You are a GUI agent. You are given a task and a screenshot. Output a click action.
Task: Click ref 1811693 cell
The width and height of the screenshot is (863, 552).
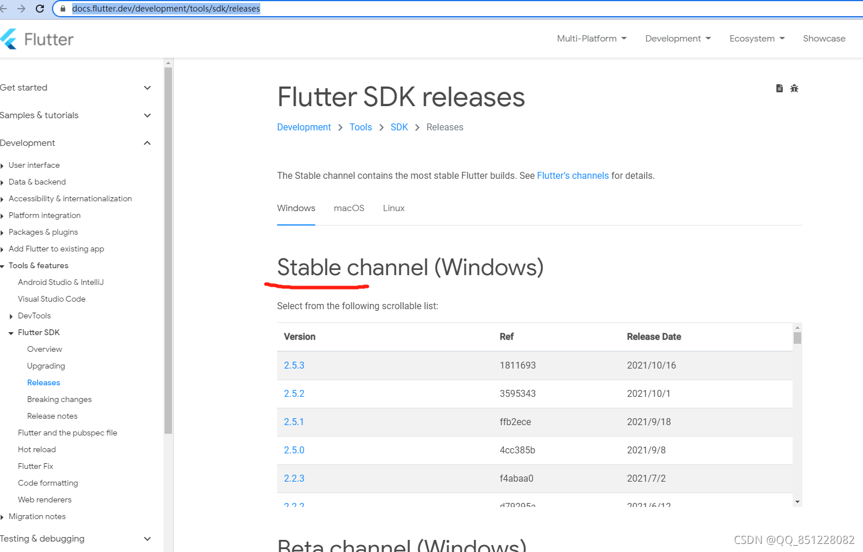pyautogui.click(x=518, y=366)
